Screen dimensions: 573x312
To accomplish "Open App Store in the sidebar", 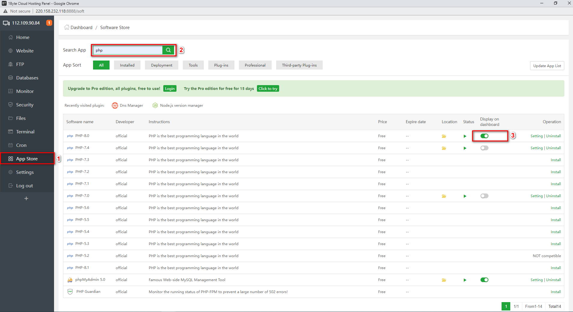I will 27,159.
